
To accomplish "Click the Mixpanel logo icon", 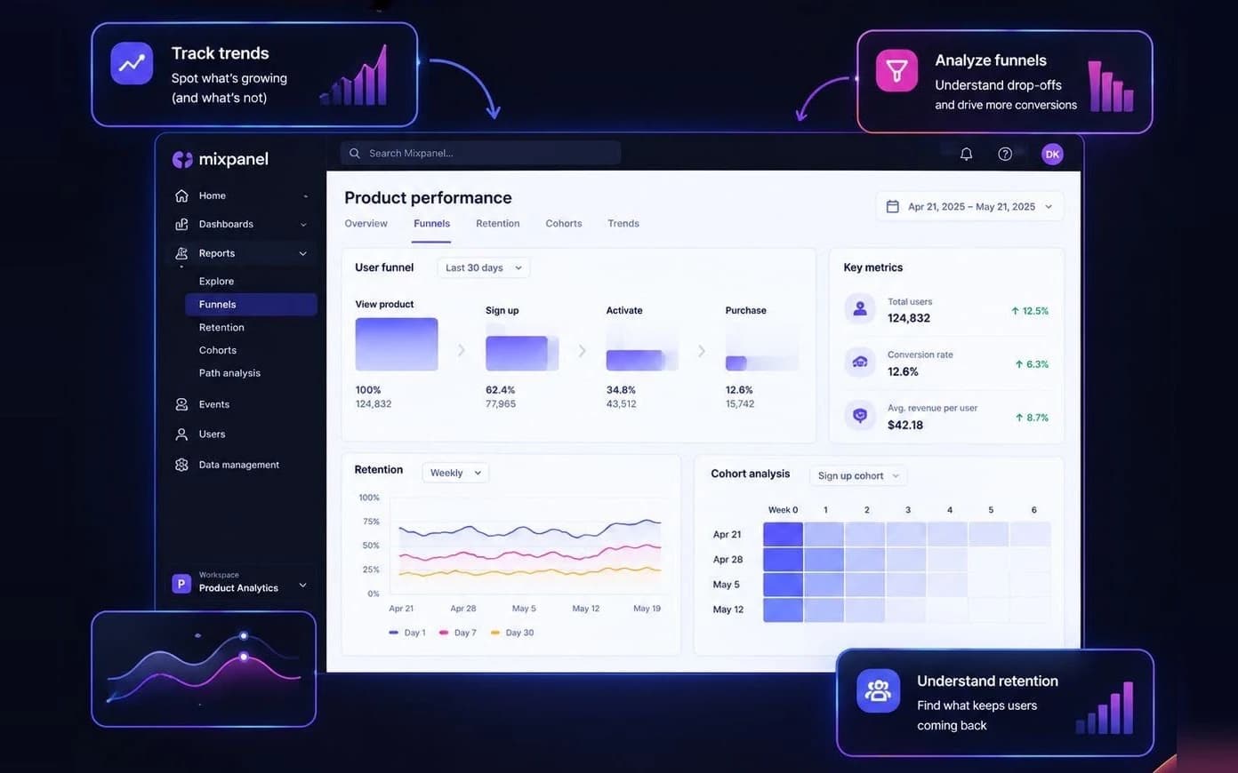I will (182, 159).
